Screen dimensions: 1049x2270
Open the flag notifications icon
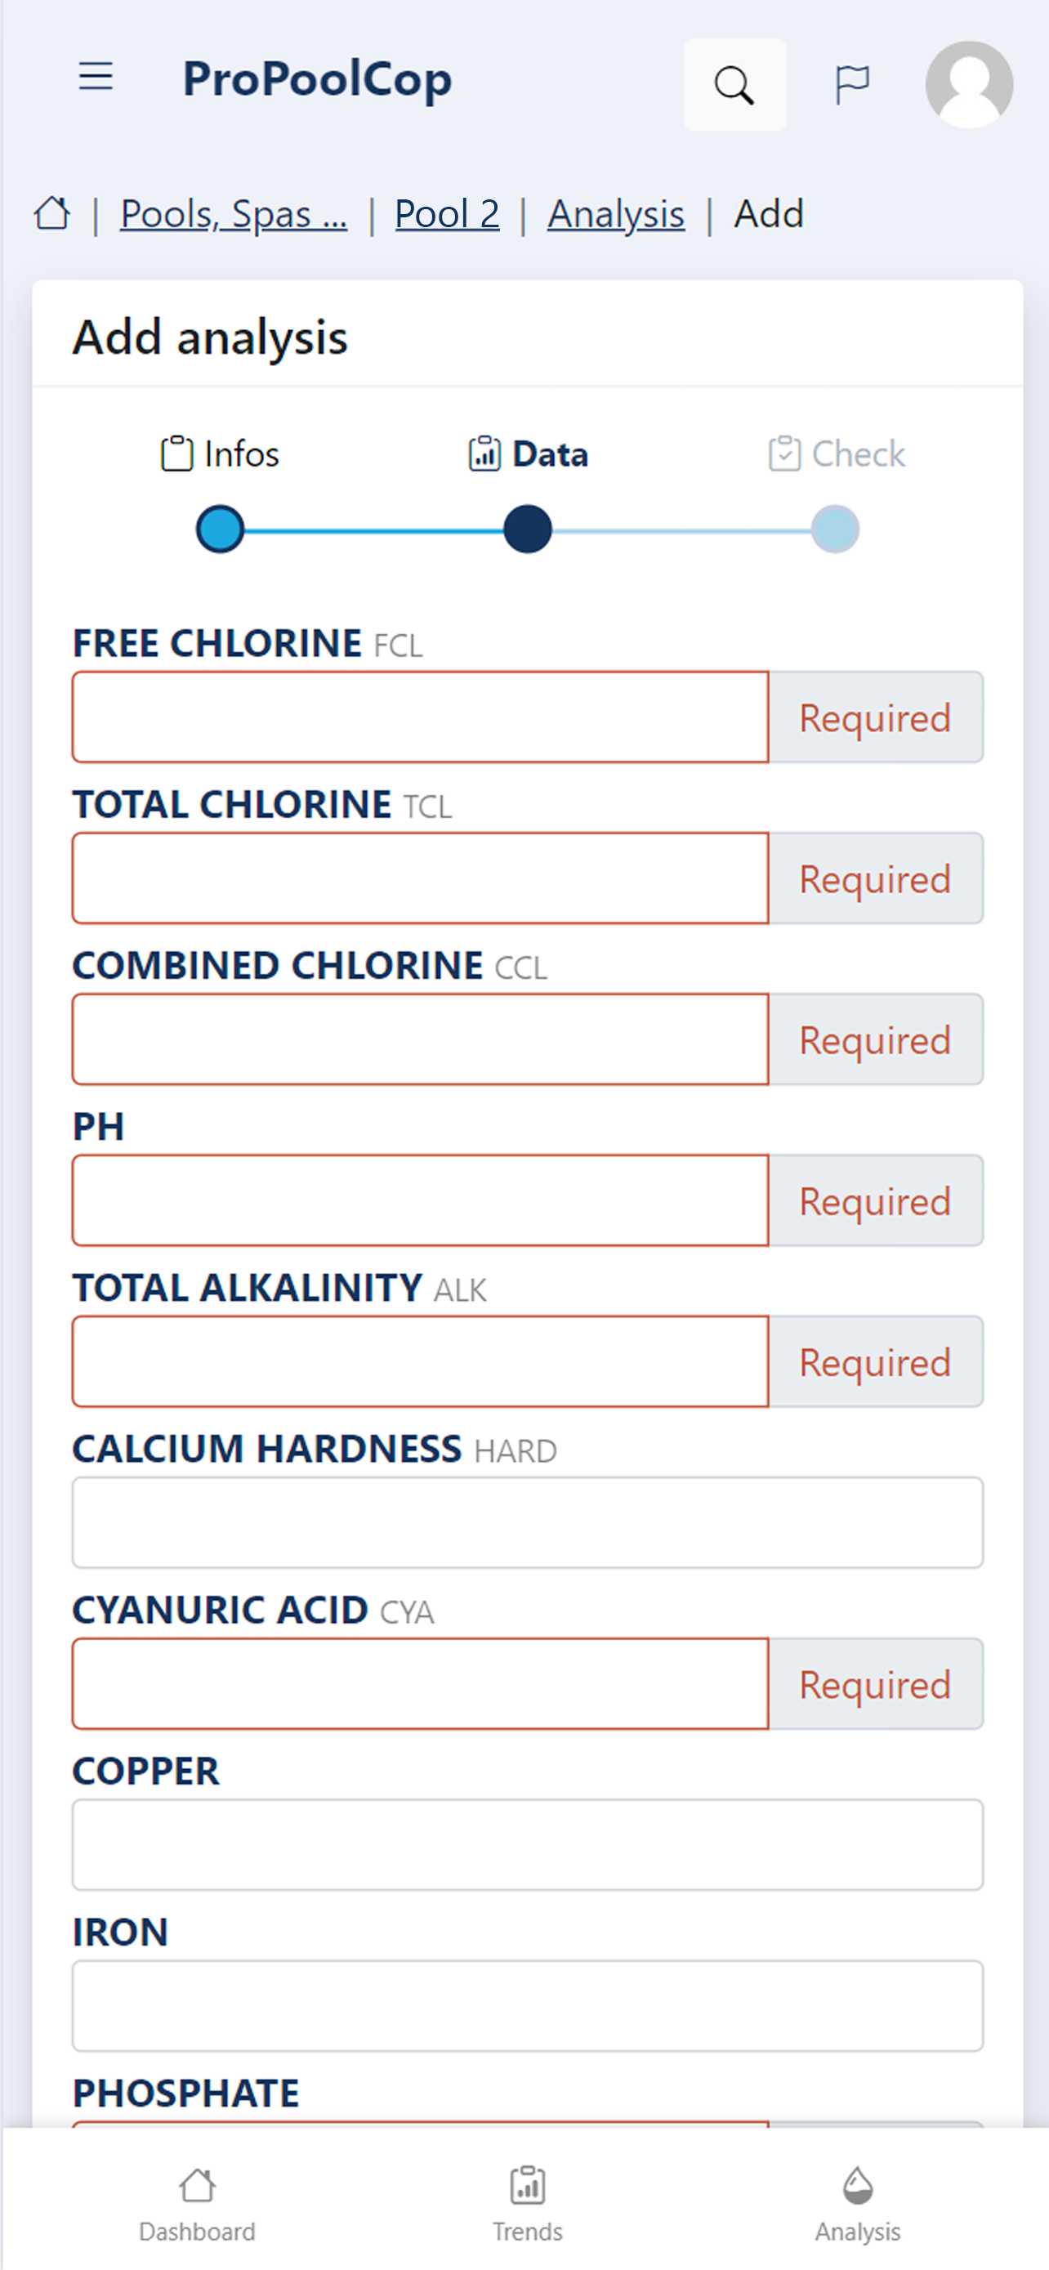tap(852, 85)
